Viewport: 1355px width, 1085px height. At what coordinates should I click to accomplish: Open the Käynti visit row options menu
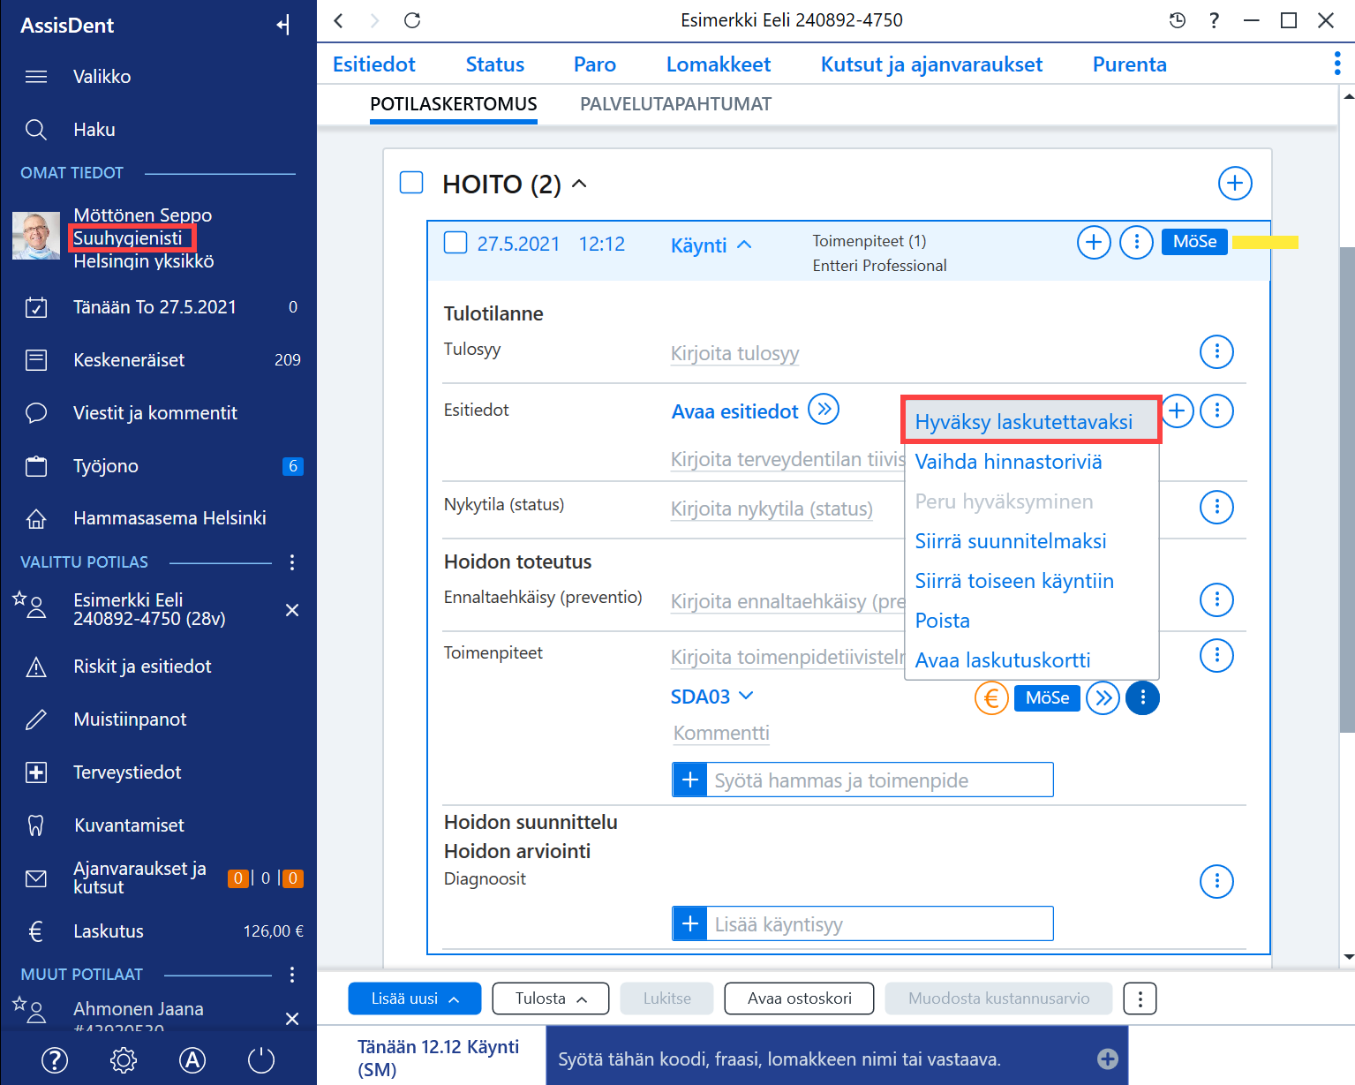click(x=1137, y=242)
